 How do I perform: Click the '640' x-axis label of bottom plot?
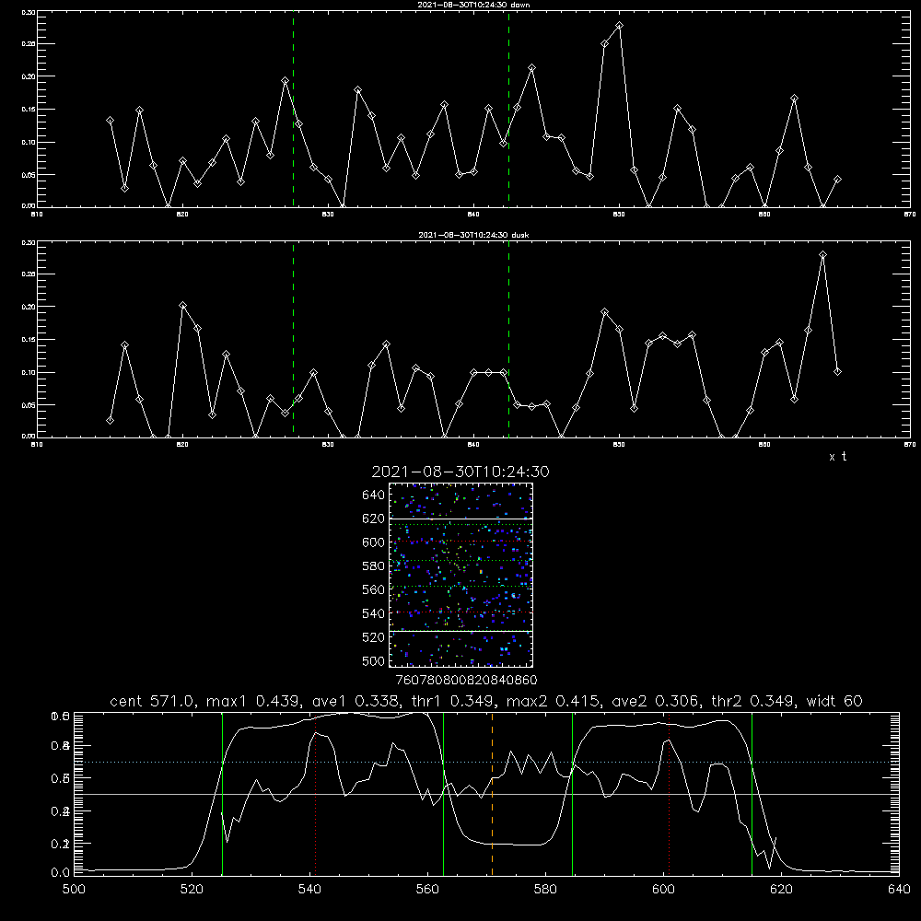point(899,890)
